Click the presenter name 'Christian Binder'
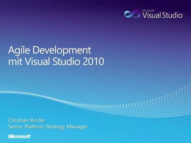The height and width of the screenshot is (143, 191). click(27, 120)
